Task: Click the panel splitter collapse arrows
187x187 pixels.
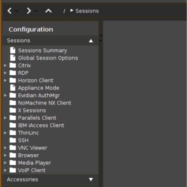Action: tap(101, 38)
